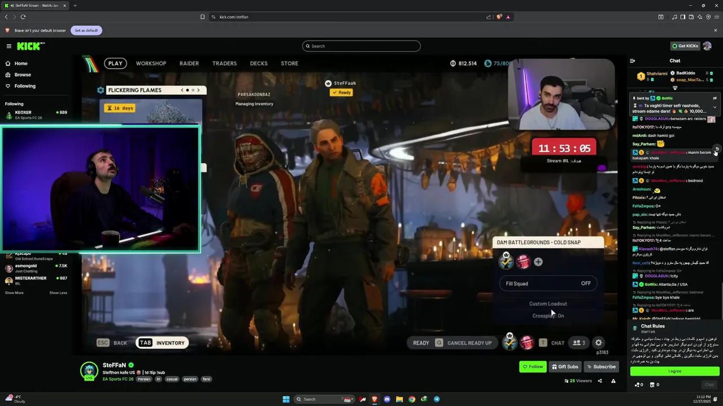This screenshot has width=723, height=406.
Task: Open Brave VPN shield icon
Action: [708, 17]
